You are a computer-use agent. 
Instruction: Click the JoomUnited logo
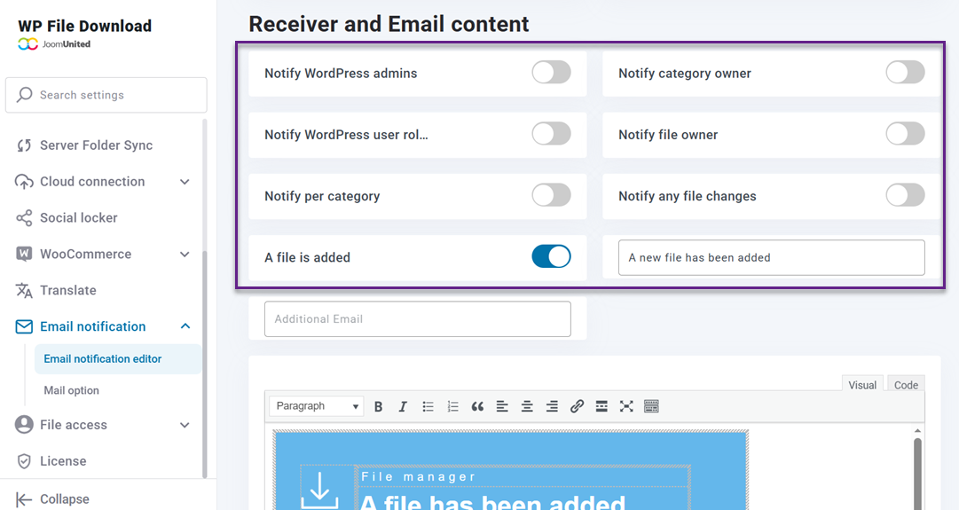click(x=54, y=44)
